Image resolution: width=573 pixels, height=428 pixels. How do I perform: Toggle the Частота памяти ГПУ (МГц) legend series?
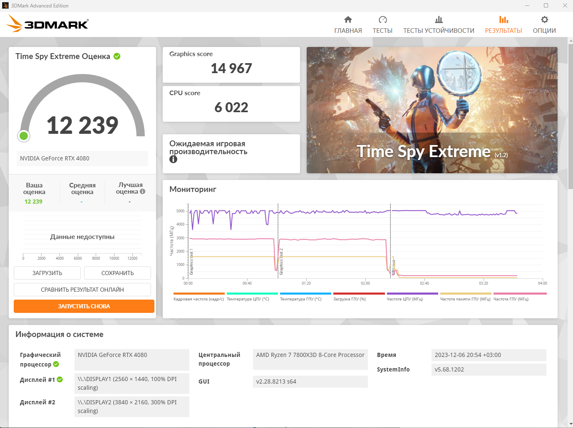pos(465,297)
